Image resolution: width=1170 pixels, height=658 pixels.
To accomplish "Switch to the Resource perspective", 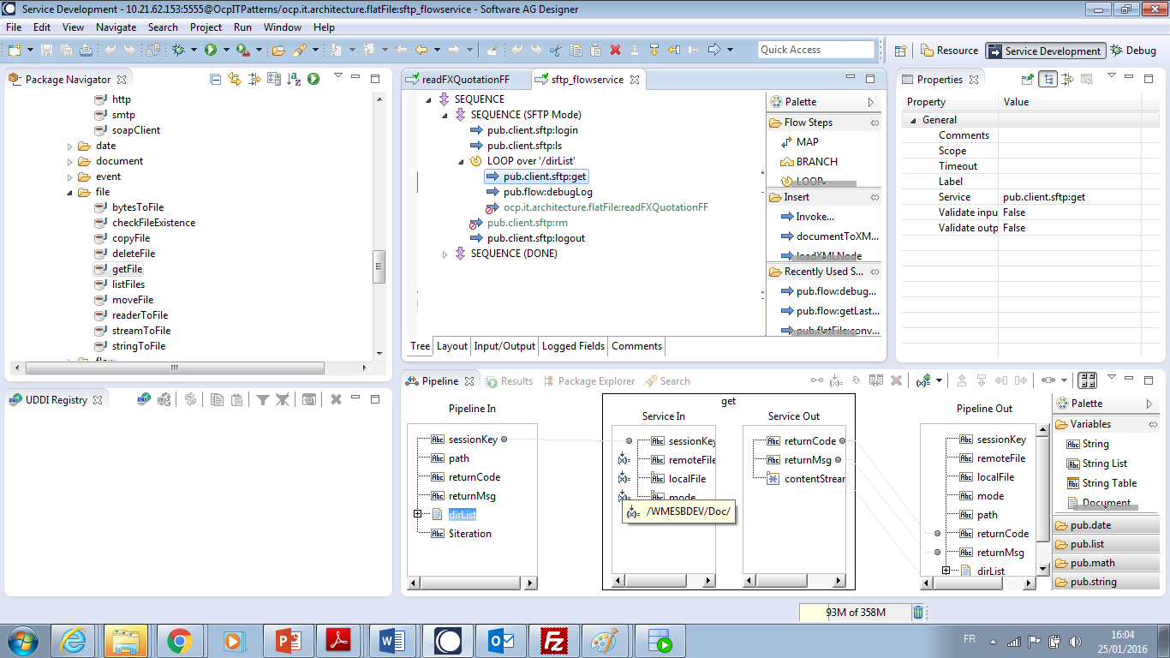I will [949, 51].
